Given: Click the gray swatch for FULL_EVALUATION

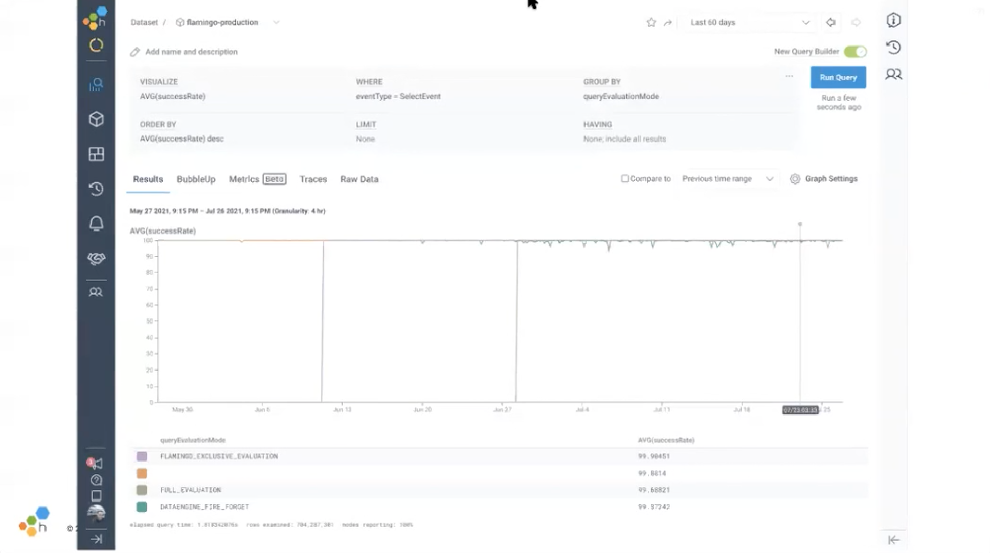Looking at the screenshot, I should [142, 490].
